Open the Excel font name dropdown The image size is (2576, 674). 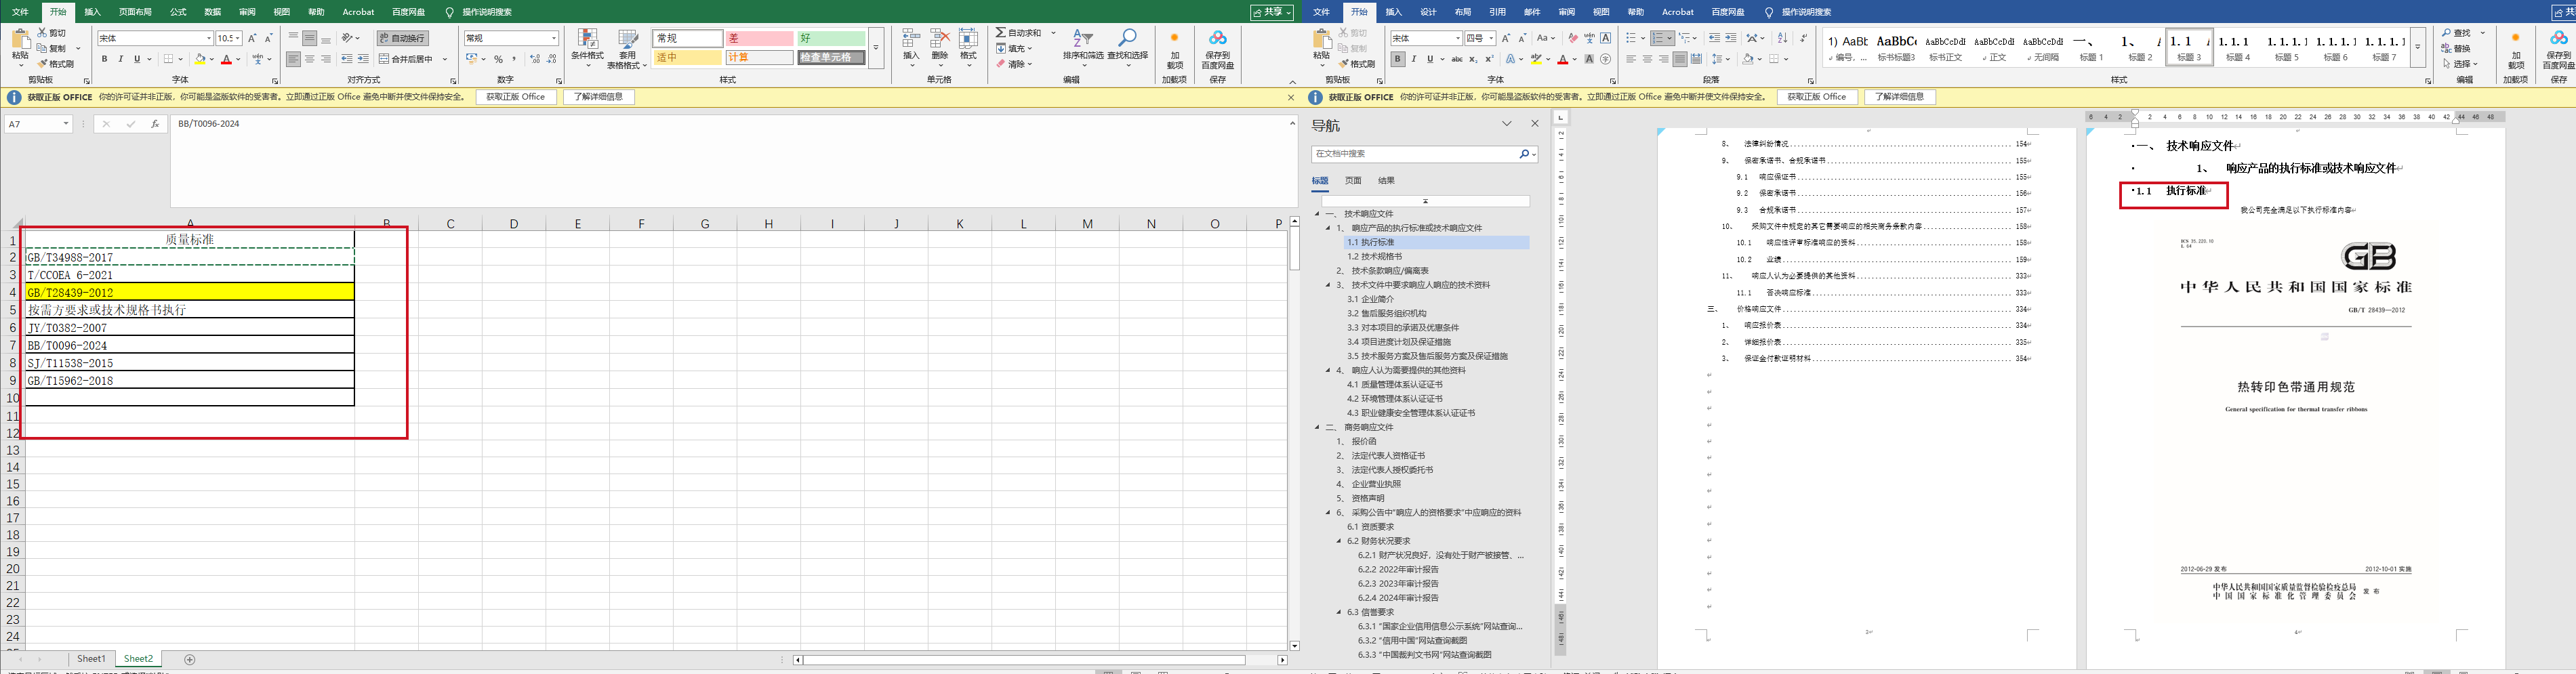[208, 38]
